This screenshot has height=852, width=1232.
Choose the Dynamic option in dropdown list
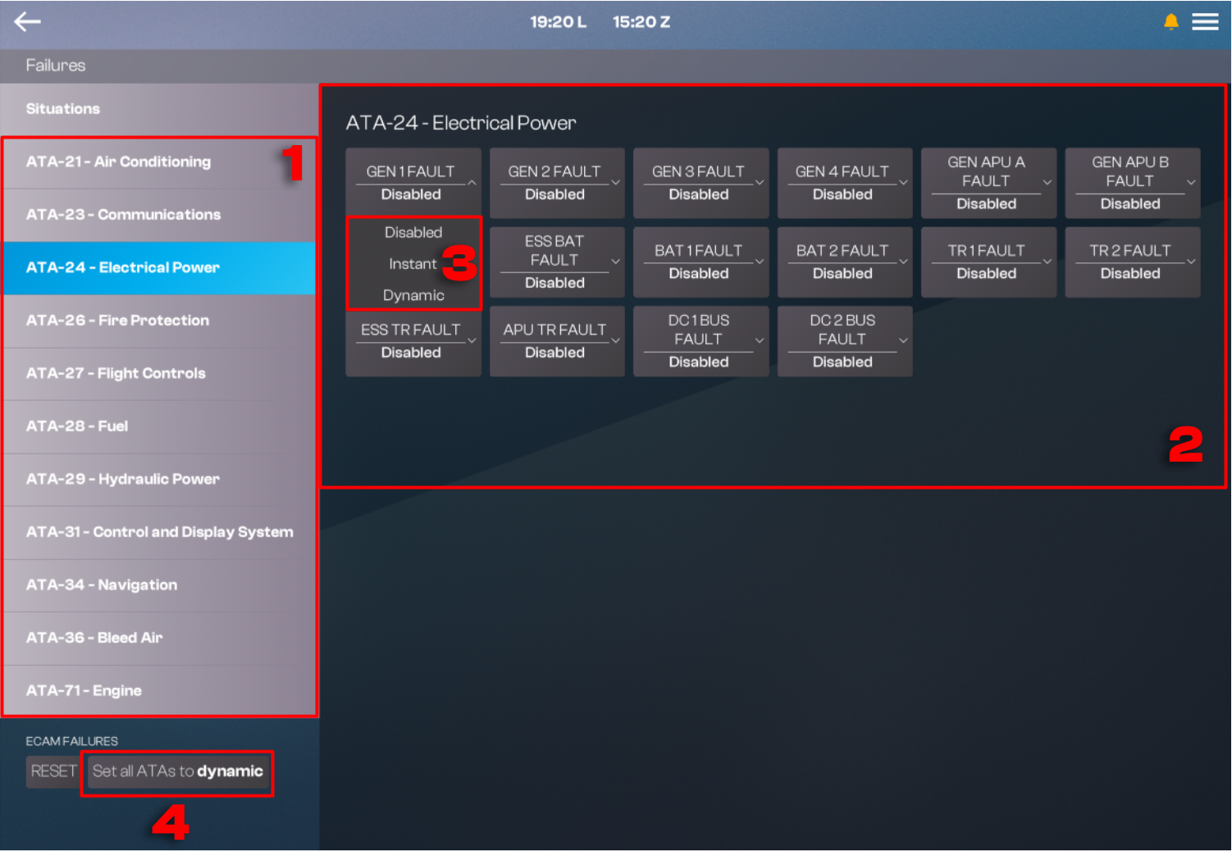[x=413, y=295]
